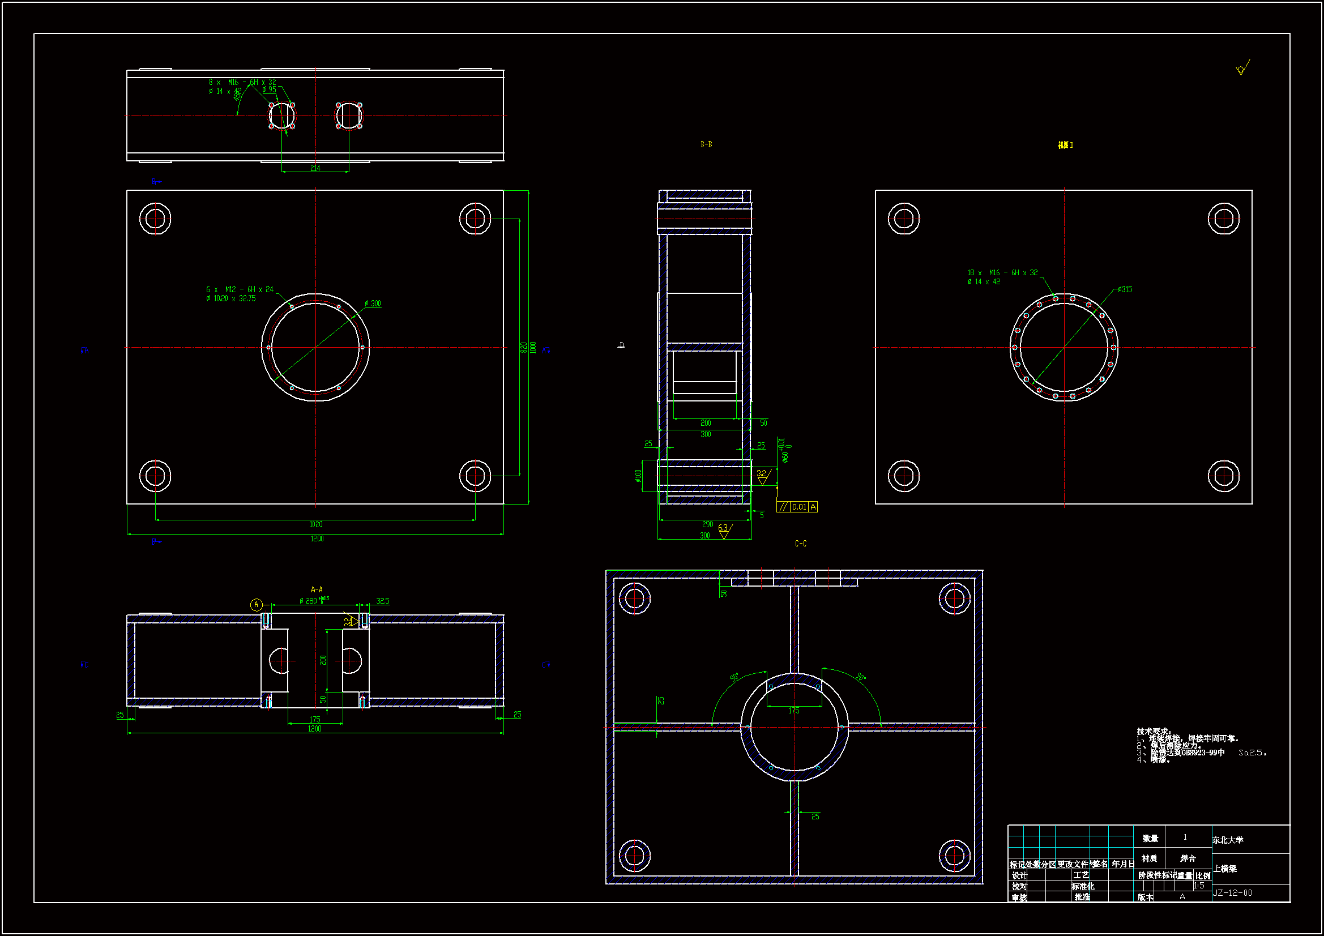Click the 214 dimension in top view
This screenshot has height=936, width=1324.
[315, 168]
